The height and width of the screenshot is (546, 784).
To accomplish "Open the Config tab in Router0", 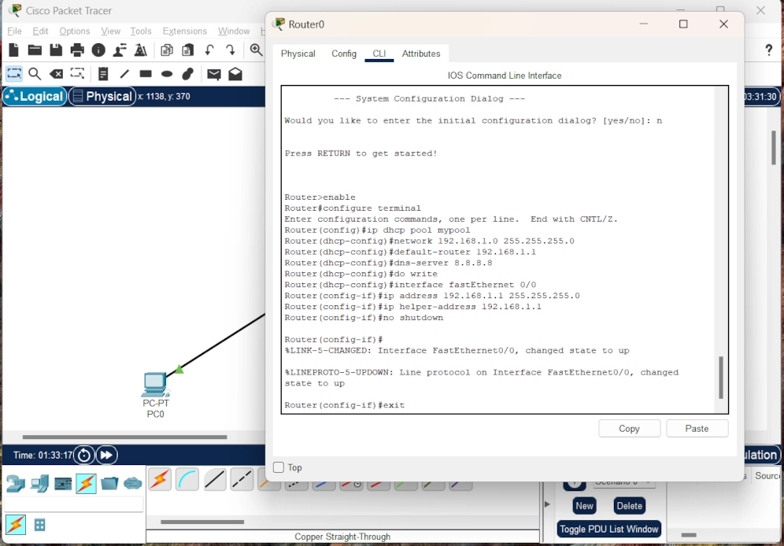I will [344, 53].
